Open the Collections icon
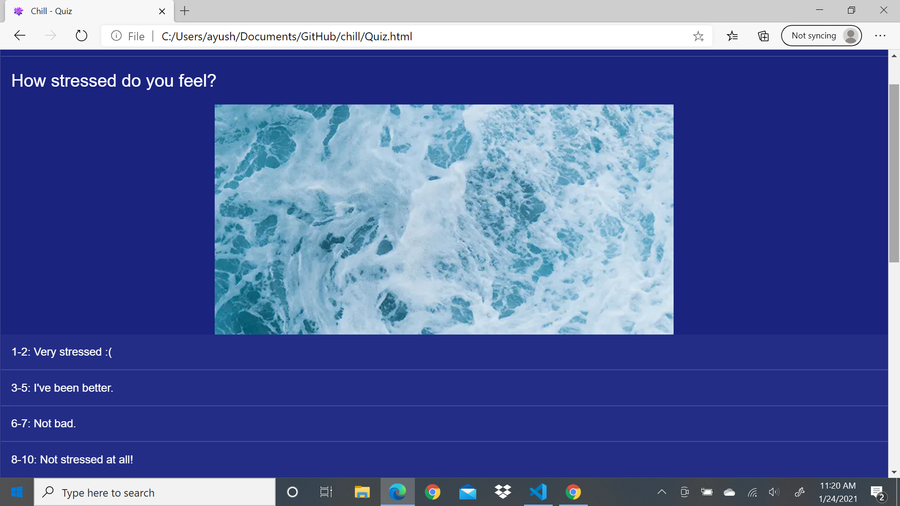This screenshot has height=506, width=900. pyautogui.click(x=763, y=36)
